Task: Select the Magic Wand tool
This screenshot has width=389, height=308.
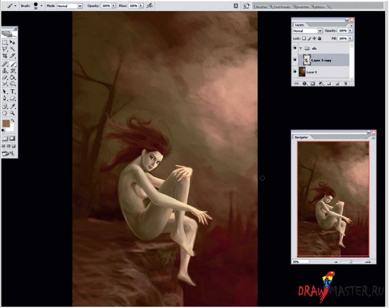Action: tap(12, 49)
